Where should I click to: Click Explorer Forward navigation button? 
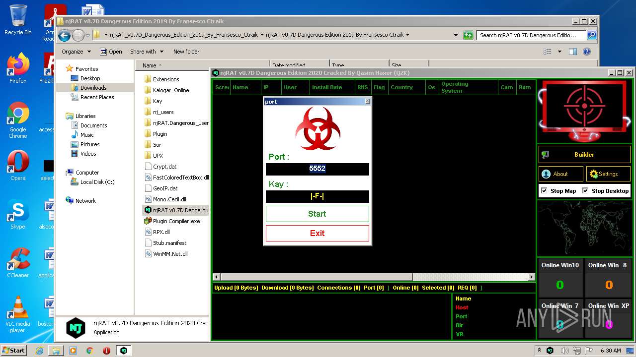point(78,35)
